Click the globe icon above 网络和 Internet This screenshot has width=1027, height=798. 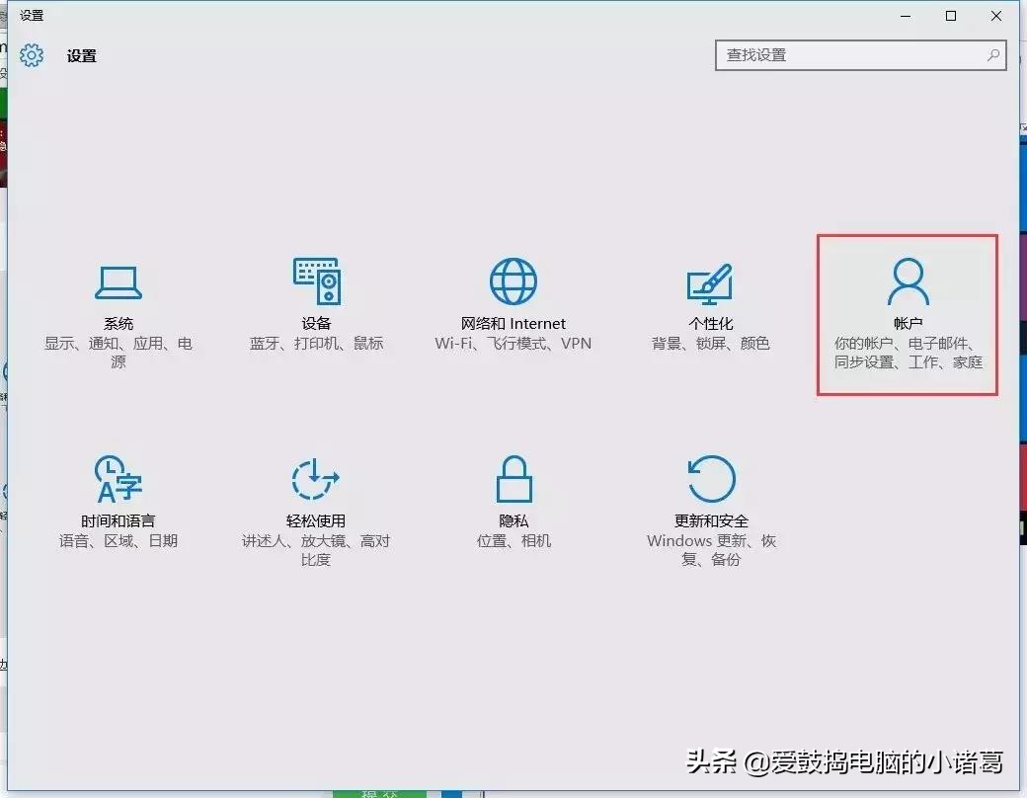click(512, 279)
